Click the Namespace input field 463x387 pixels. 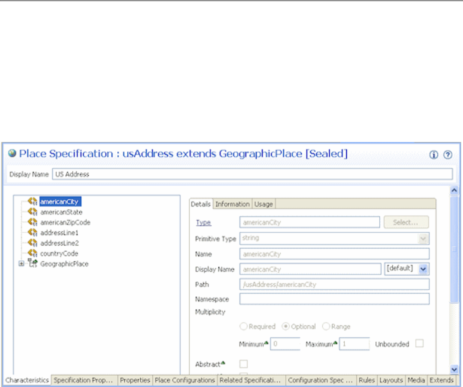click(334, 299)
